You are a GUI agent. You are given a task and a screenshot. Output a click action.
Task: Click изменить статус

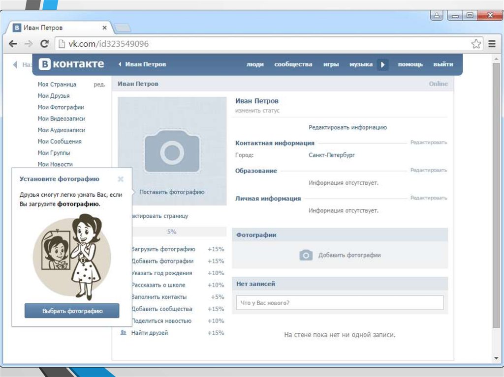257,111
